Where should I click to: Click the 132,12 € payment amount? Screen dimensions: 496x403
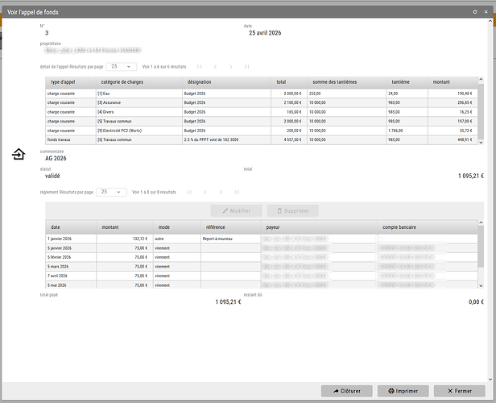pyautogui.click(x=125, y=239)
